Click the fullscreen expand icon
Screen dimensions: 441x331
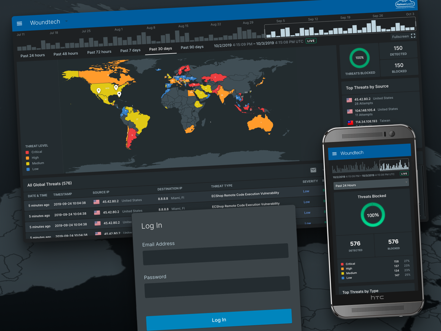pos(413,36)
